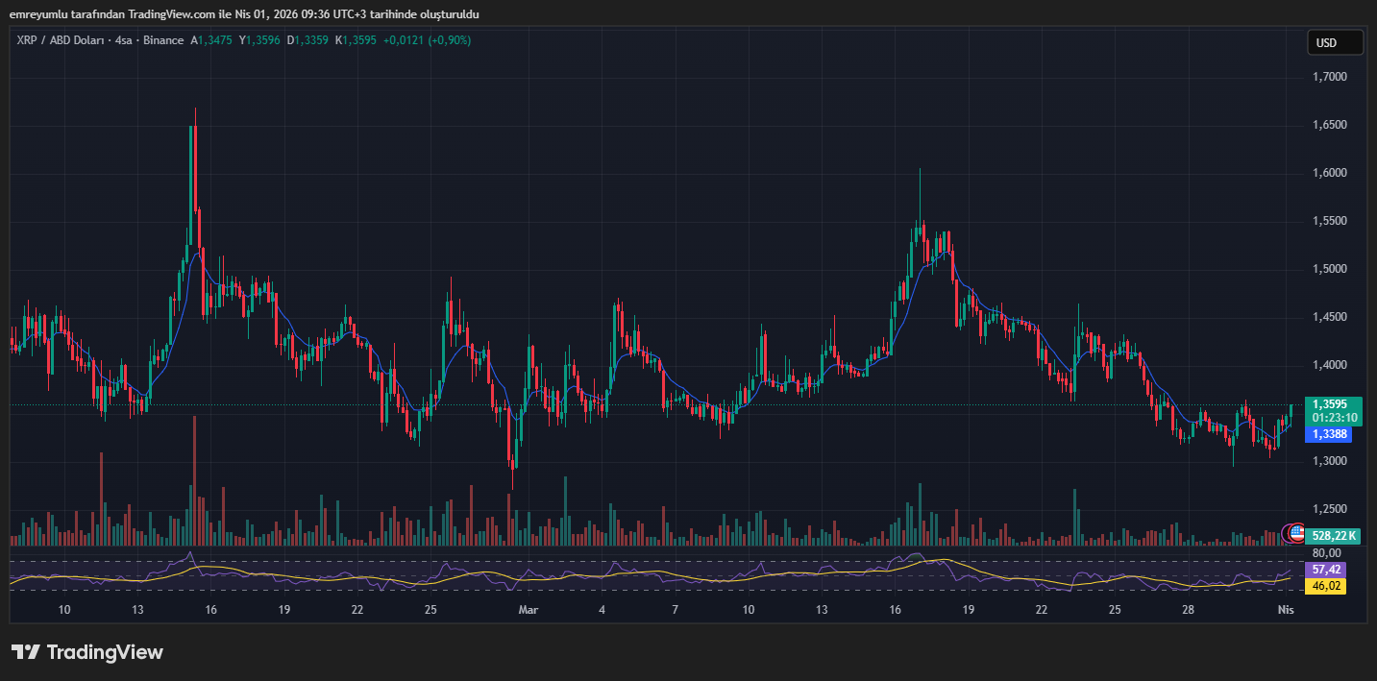Click the 80,00 RSI upper band value
This screenshot has width=1377, height=681.
1326,553
